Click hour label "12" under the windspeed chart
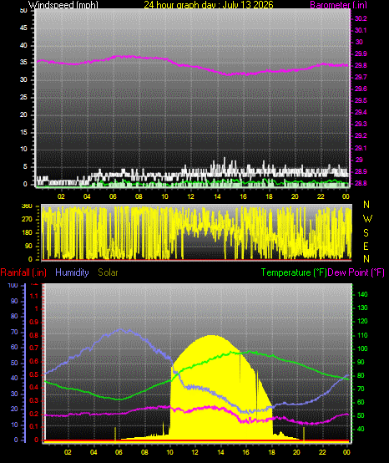The height and width of the screenshot is (463, 389). click(191, 196)
